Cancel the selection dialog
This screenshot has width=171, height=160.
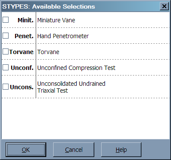click(74, 150)
